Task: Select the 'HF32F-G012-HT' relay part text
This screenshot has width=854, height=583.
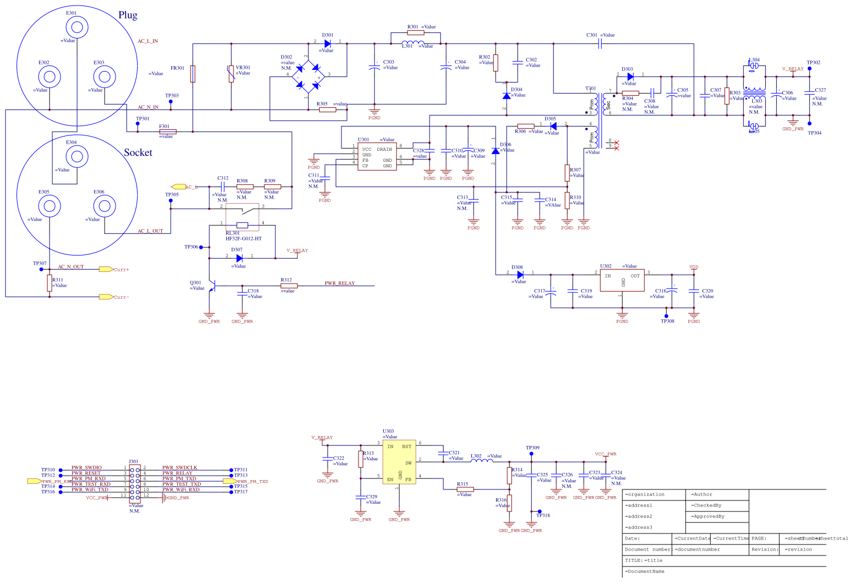Action: (x=243, y=238)
